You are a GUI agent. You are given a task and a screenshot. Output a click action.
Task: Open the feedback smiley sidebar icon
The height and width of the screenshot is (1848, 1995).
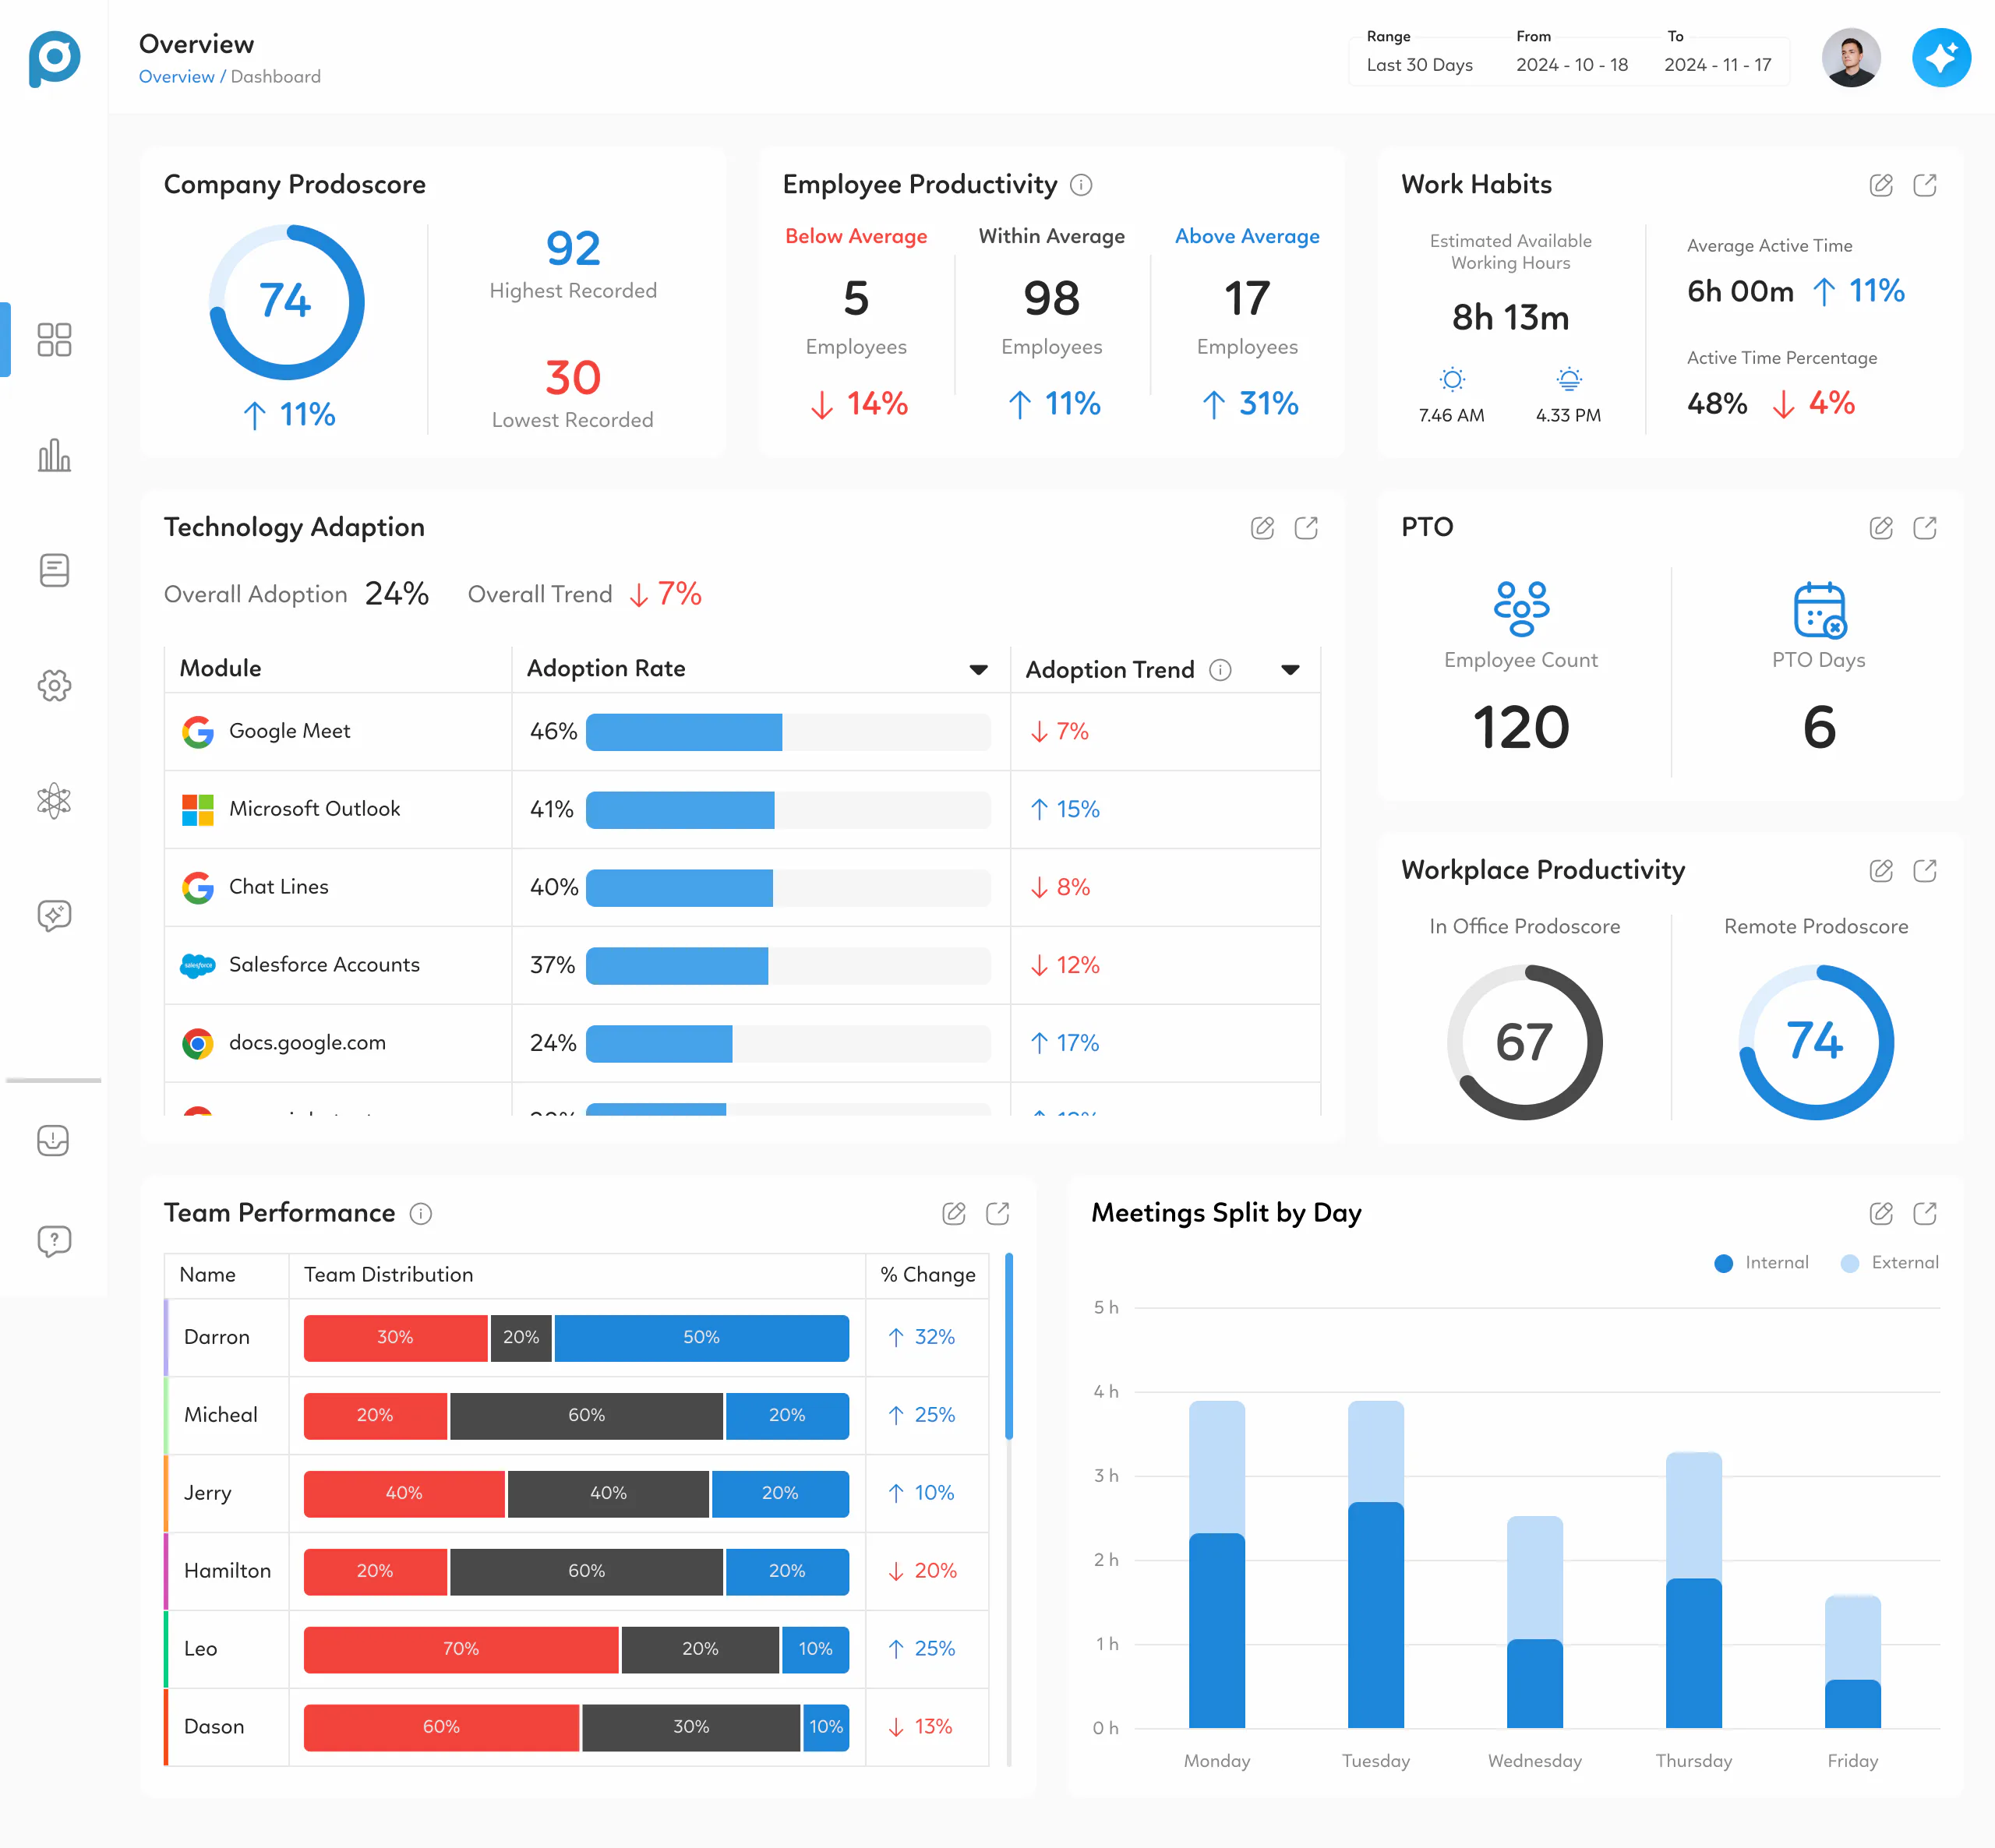click(54, 1140)
